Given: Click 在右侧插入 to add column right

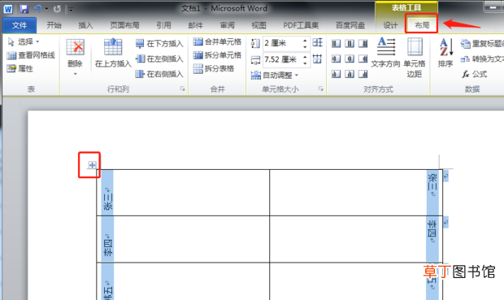Looking at the screenshot, I should tap(159, 74).
